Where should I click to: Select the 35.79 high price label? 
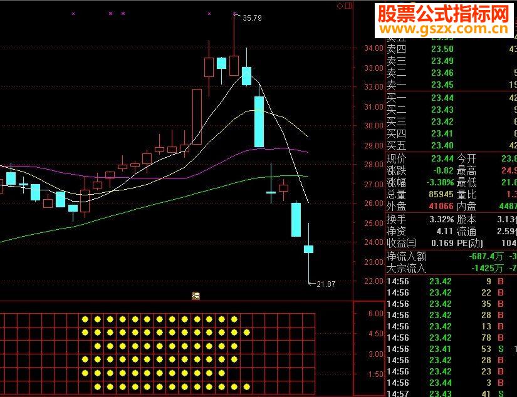253,18
